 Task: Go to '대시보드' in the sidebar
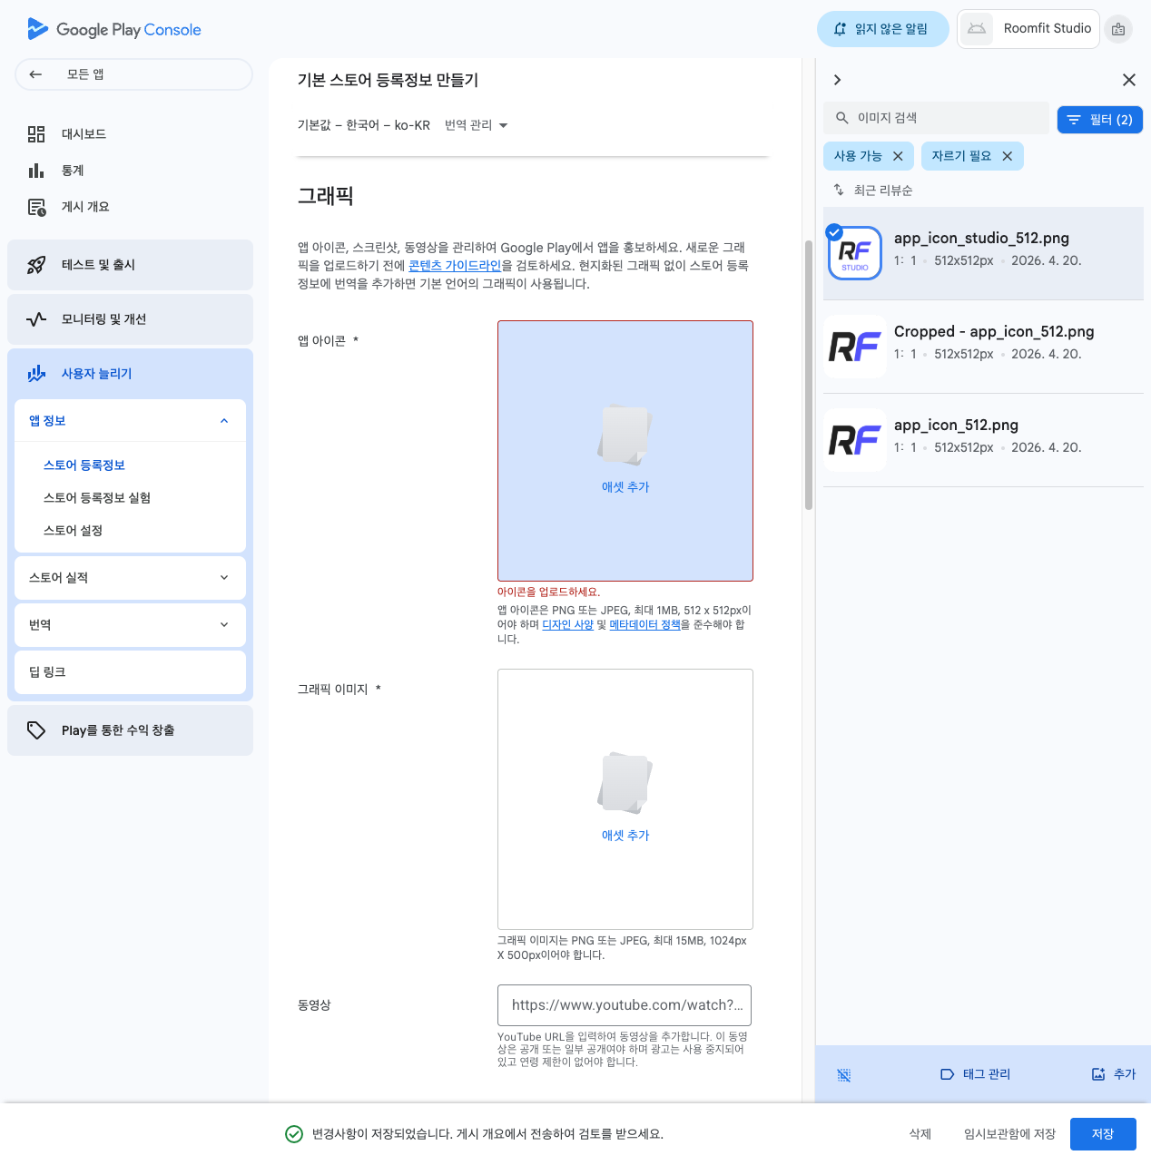(84, 134)
